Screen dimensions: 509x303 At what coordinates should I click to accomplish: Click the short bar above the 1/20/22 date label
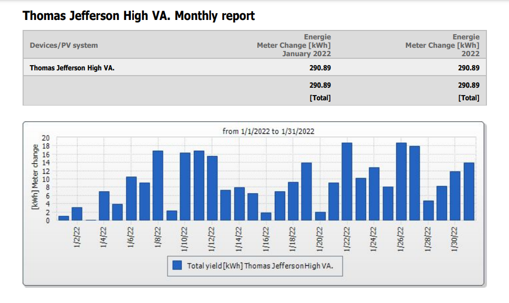tap(320, 216)
